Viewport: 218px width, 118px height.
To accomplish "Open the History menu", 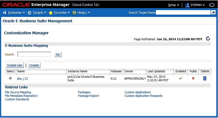I will tap(84, 13).
